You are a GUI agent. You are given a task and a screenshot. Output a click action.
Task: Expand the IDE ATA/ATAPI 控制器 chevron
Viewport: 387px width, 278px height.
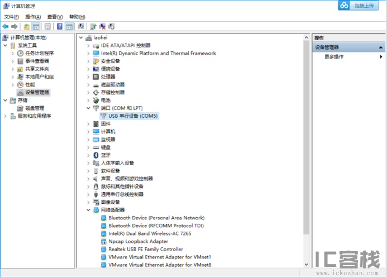88,45
